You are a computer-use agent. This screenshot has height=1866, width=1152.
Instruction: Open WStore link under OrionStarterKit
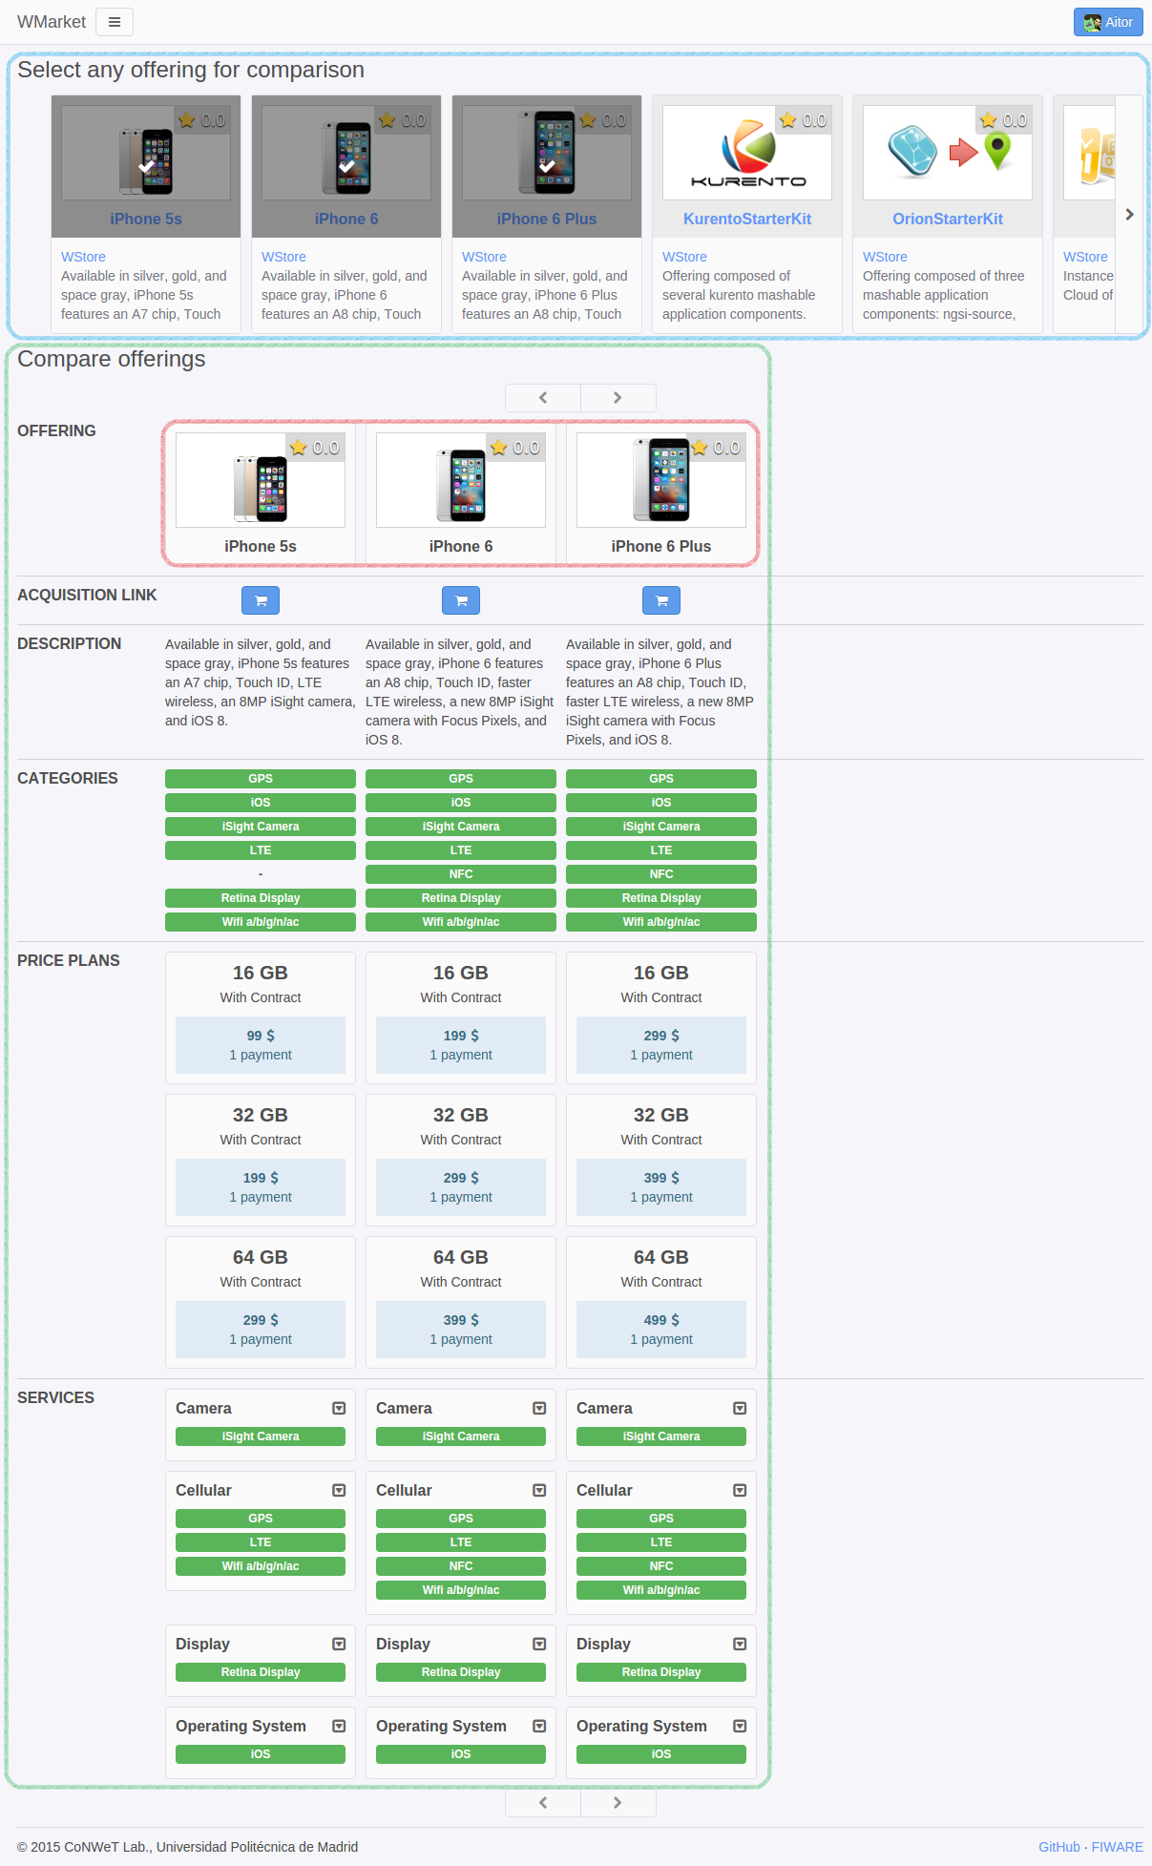pyautogui.click(x=885, y=257)
